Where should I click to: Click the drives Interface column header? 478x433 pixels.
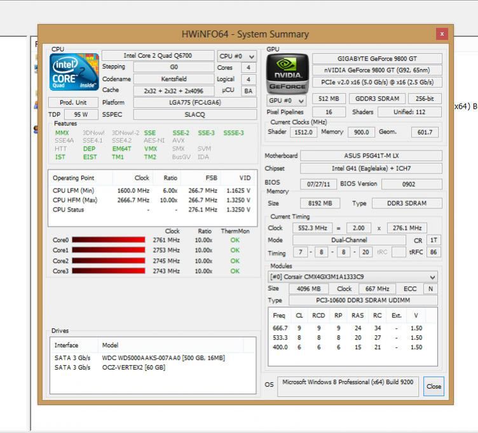point(74,345)
